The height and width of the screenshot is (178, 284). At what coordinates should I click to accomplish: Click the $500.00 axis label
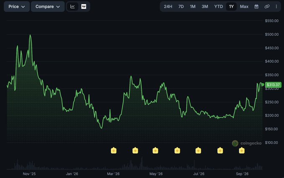tap(272, 34)
